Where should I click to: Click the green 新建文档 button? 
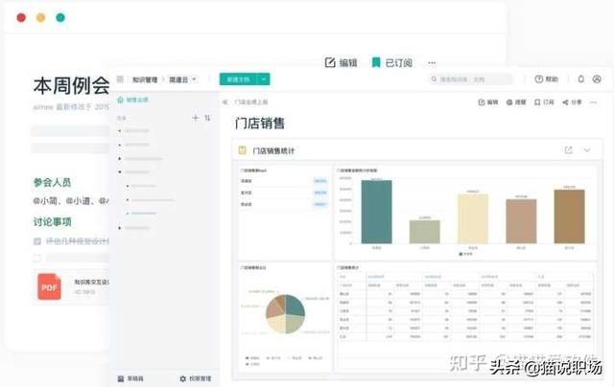coord(238,80)
